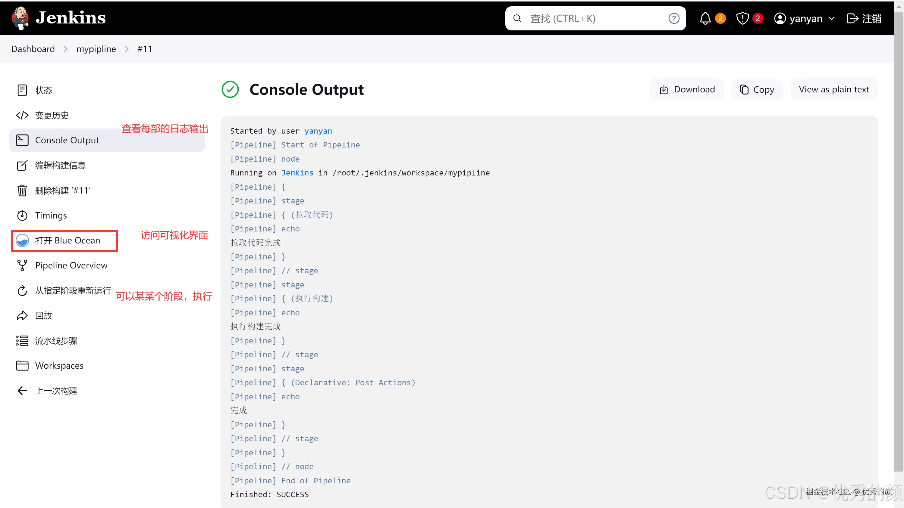Select the Console Output sidebar item
This screenshot has width=904, height=508.
(67, 140)
